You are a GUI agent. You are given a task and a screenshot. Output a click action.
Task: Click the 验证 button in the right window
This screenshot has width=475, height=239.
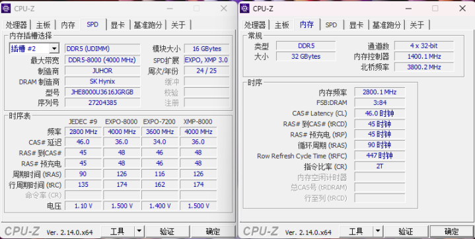point(406,232)
